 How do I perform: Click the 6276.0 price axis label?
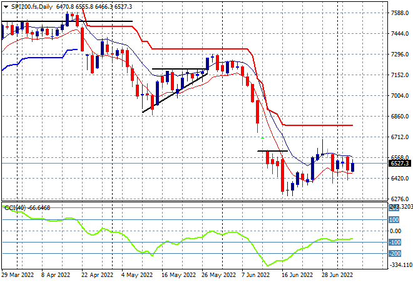[x=400, y=199]
